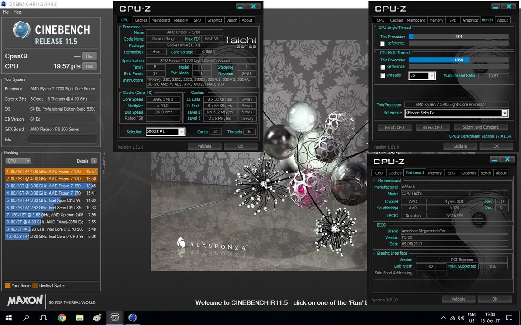Toggle Multi Thread Reference checkbox
This screenshot has width=521, height=325.
click(x=383, y=67)
